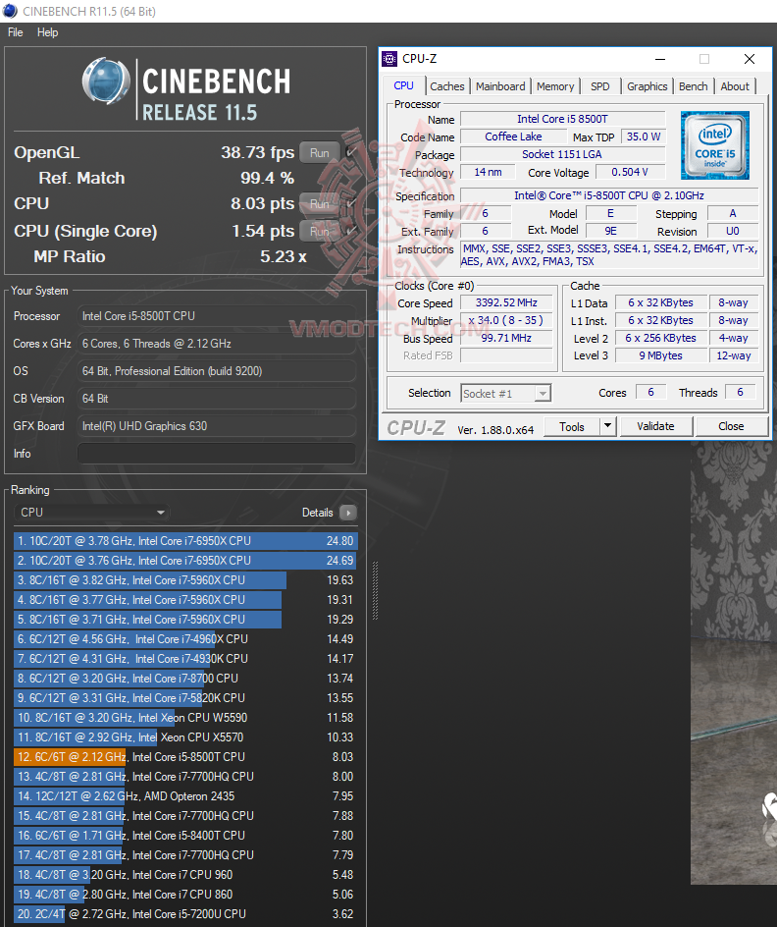Viewport: 777px width, 927px height.
Task: Toggle the CPU Single Core test checkbox
Action: click(350, 231)
